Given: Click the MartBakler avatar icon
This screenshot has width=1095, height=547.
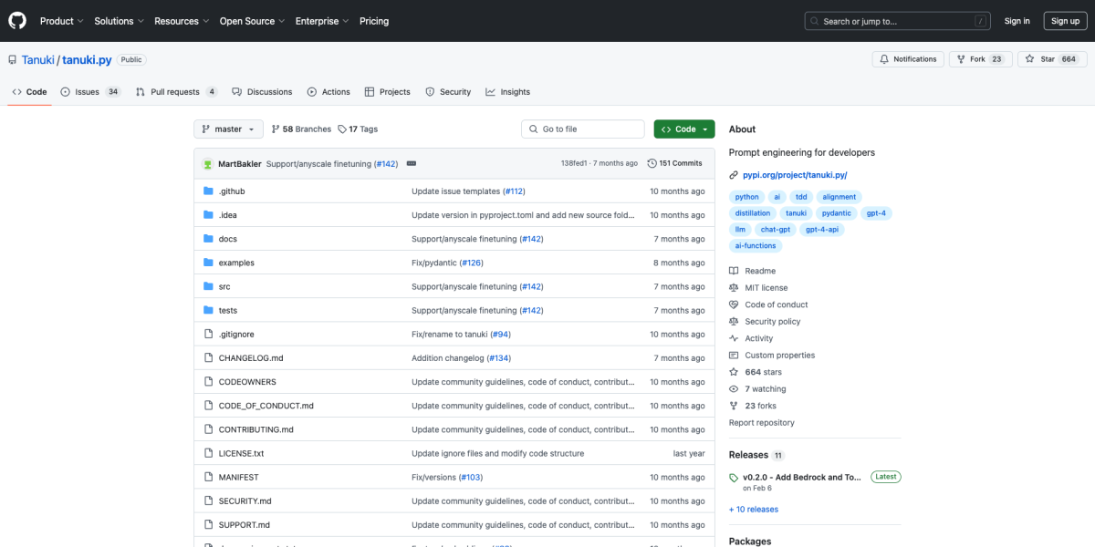Looking at the screenshot, I should pos(207,164).
